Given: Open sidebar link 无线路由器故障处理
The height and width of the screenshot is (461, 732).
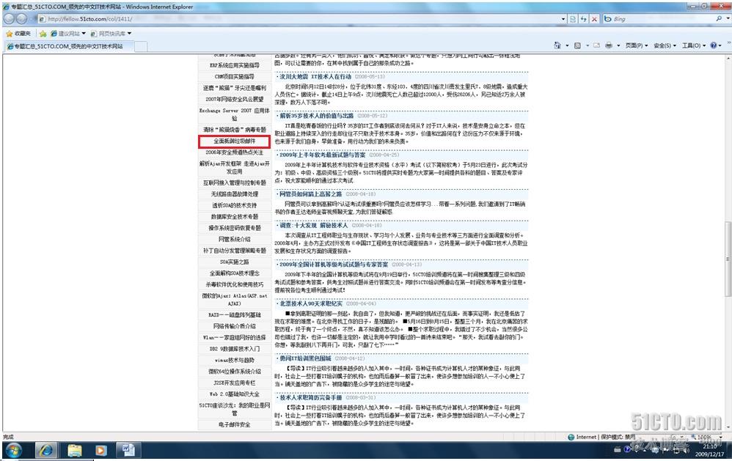Looking at the screenshot, I should click(235, 194).
